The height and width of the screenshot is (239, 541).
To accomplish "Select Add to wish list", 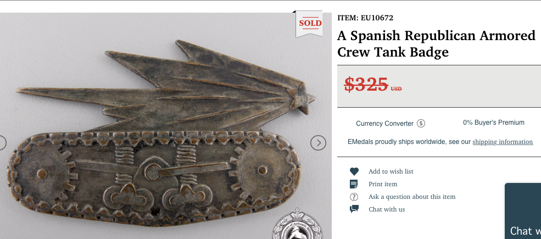I will tap(391, 171).
